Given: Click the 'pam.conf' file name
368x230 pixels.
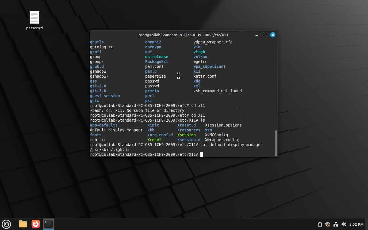Looking at the screenshot, I should point(154,66).
